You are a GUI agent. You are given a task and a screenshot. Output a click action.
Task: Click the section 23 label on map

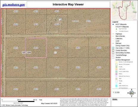[55, 53]
